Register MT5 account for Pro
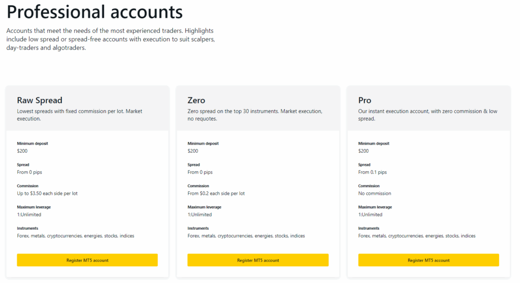Screen dimensions: 520x283 click(x=429, y=260)
